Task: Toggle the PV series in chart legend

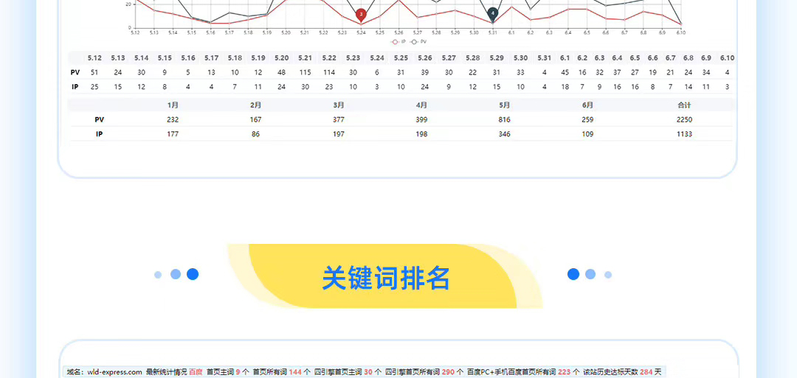Action: click(418, 41)
